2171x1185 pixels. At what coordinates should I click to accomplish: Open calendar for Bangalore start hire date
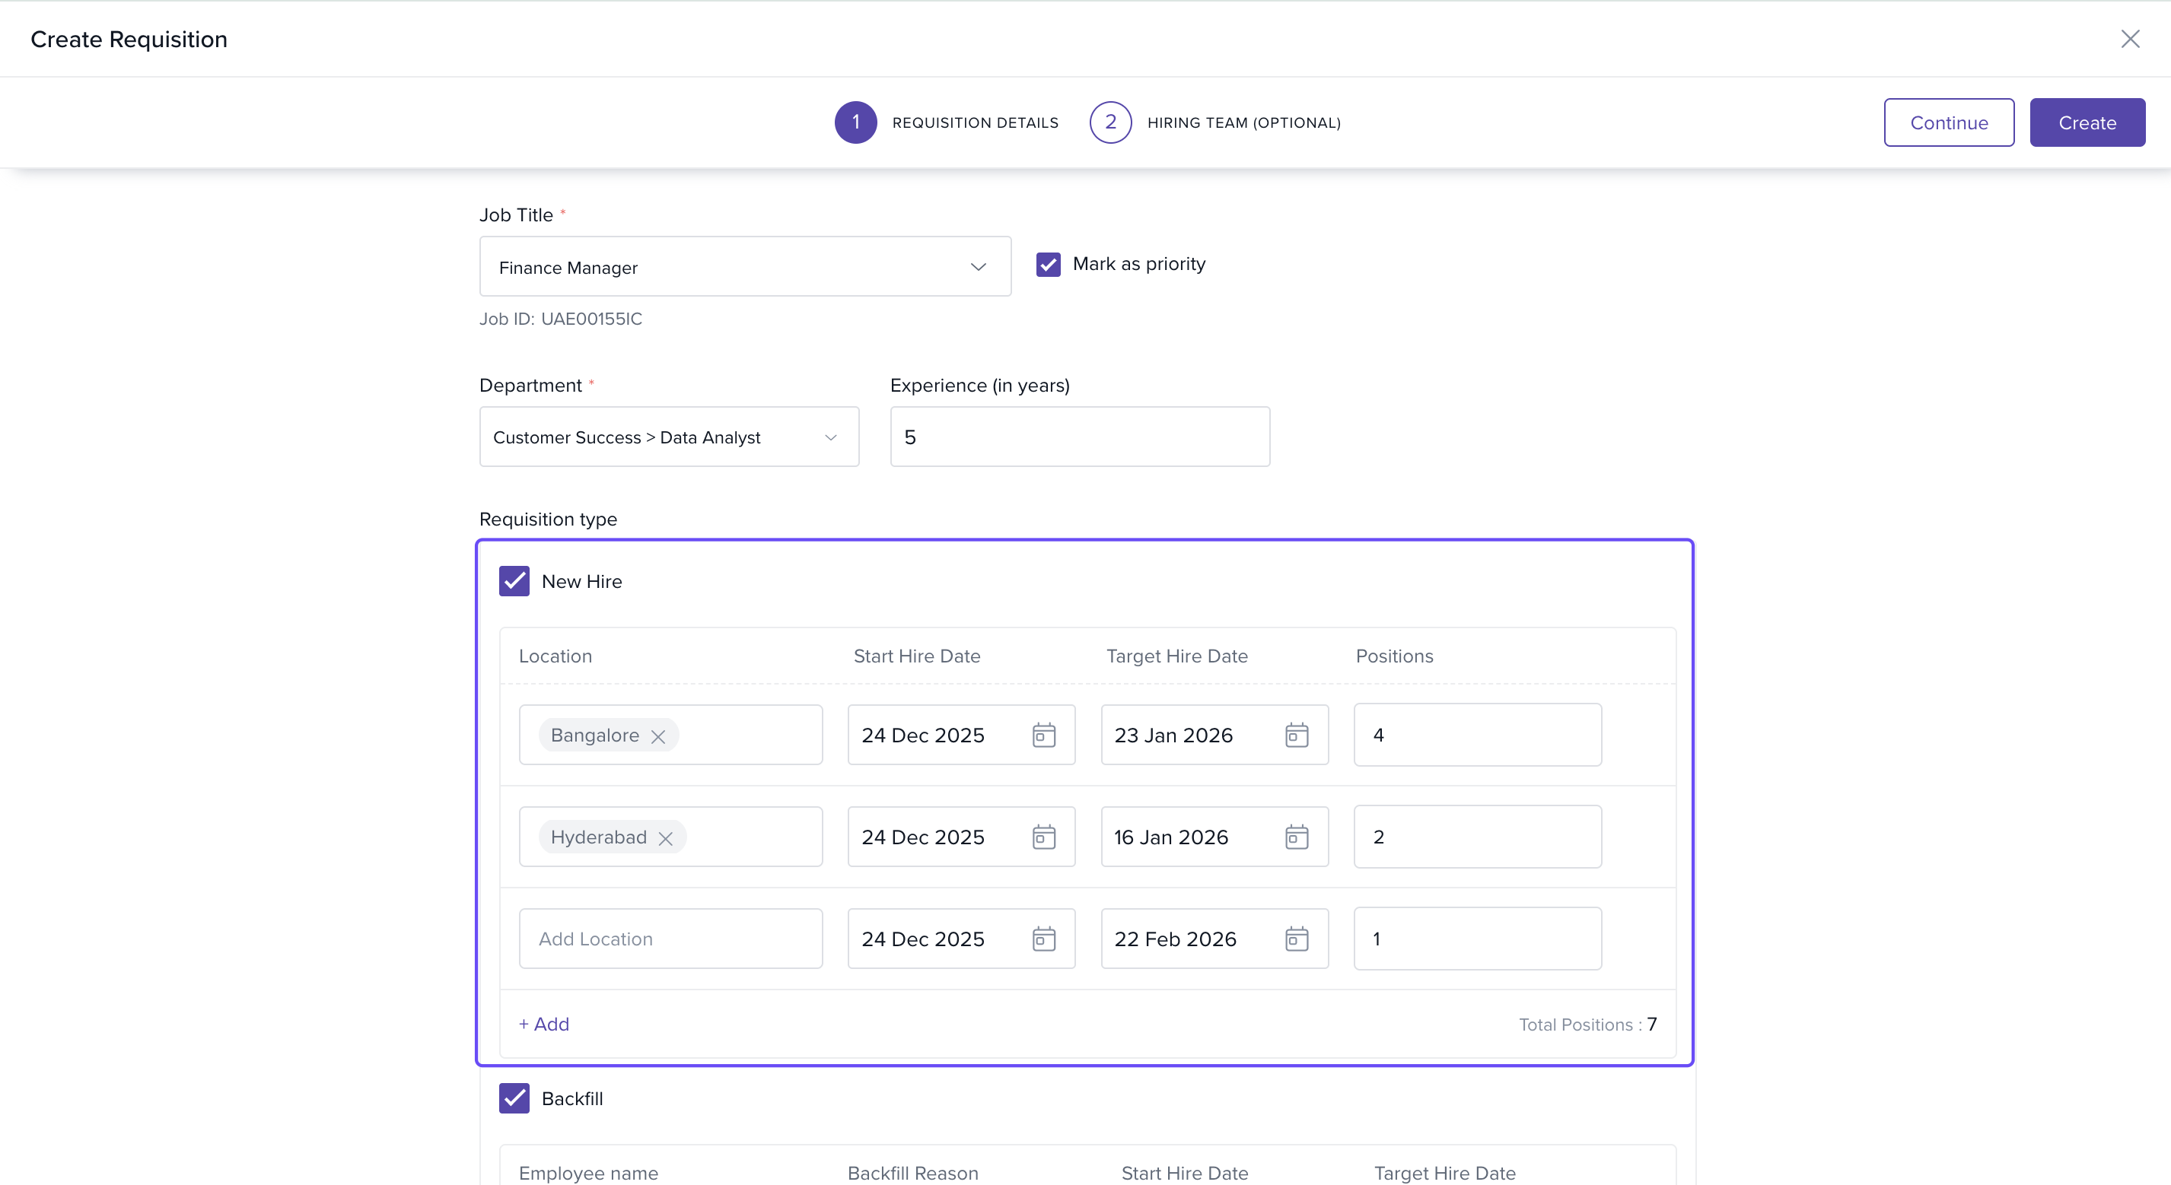(x=1043, y=735)
